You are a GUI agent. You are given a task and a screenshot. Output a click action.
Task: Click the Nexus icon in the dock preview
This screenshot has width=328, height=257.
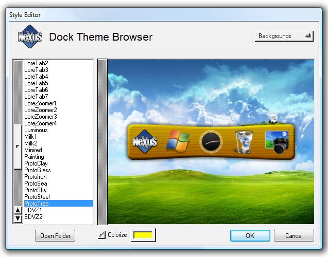coord(145,141)
